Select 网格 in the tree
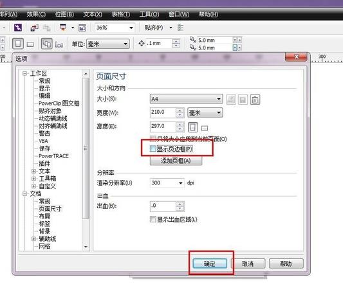 (44, 246)
